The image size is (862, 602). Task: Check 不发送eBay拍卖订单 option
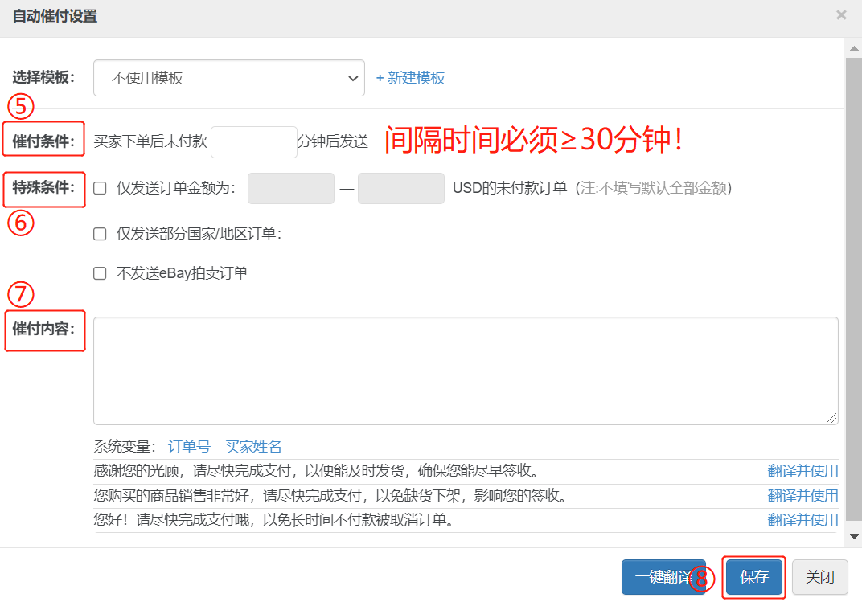[x=100, y=273]
